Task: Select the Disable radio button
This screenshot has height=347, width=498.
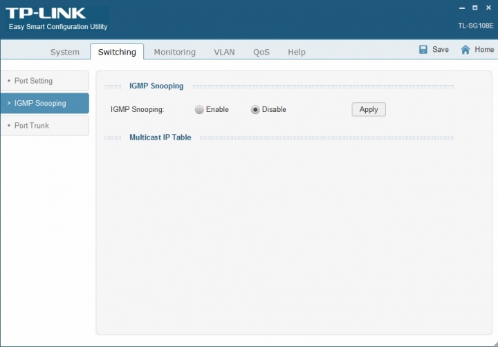Action: point(255,109)
